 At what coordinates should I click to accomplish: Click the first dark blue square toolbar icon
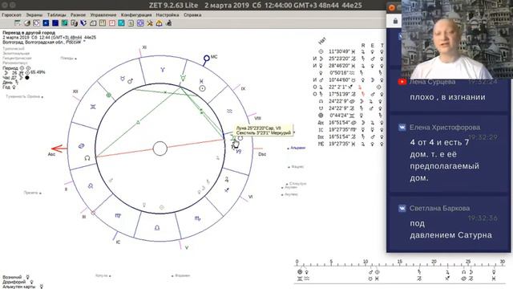tap(46, 23)
